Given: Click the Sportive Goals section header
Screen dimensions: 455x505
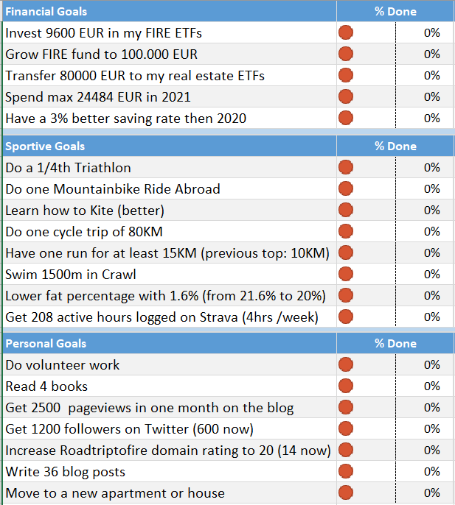Looking at the screenshot, I should point(169,146).
